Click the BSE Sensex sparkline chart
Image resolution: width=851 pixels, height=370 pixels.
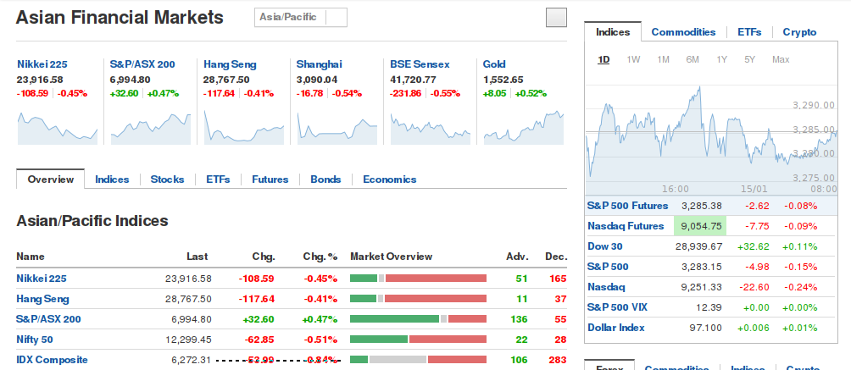[x=431, y=128]
